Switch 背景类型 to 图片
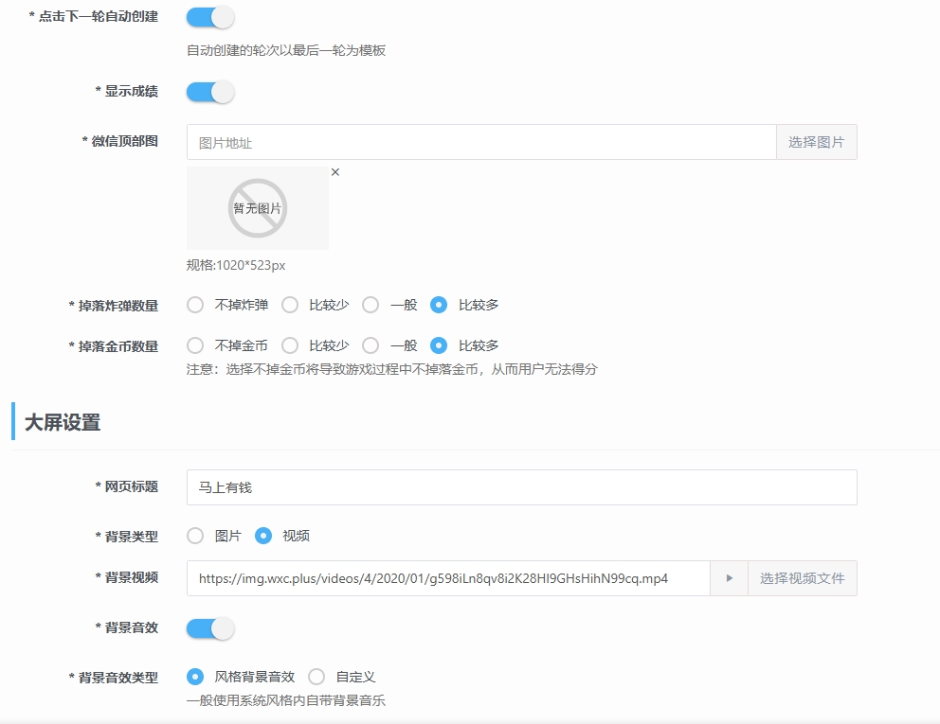Image resolution: width=940 pixels, height=724 pixels. (x=194, y=535)
